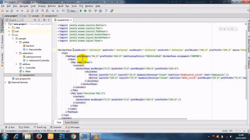Click the Redo toolbar arrow

(x=22, y=11)
